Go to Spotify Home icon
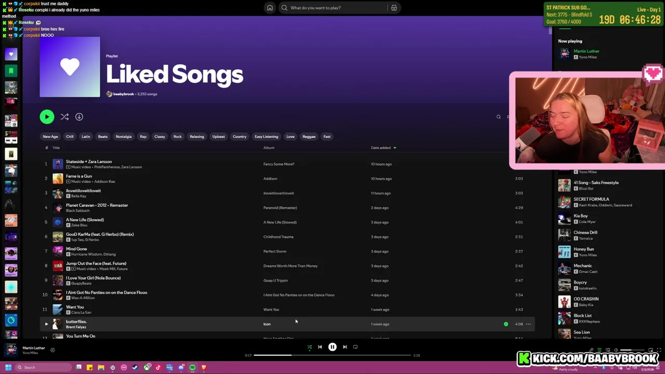665x374 pixels. coord(270,8)
